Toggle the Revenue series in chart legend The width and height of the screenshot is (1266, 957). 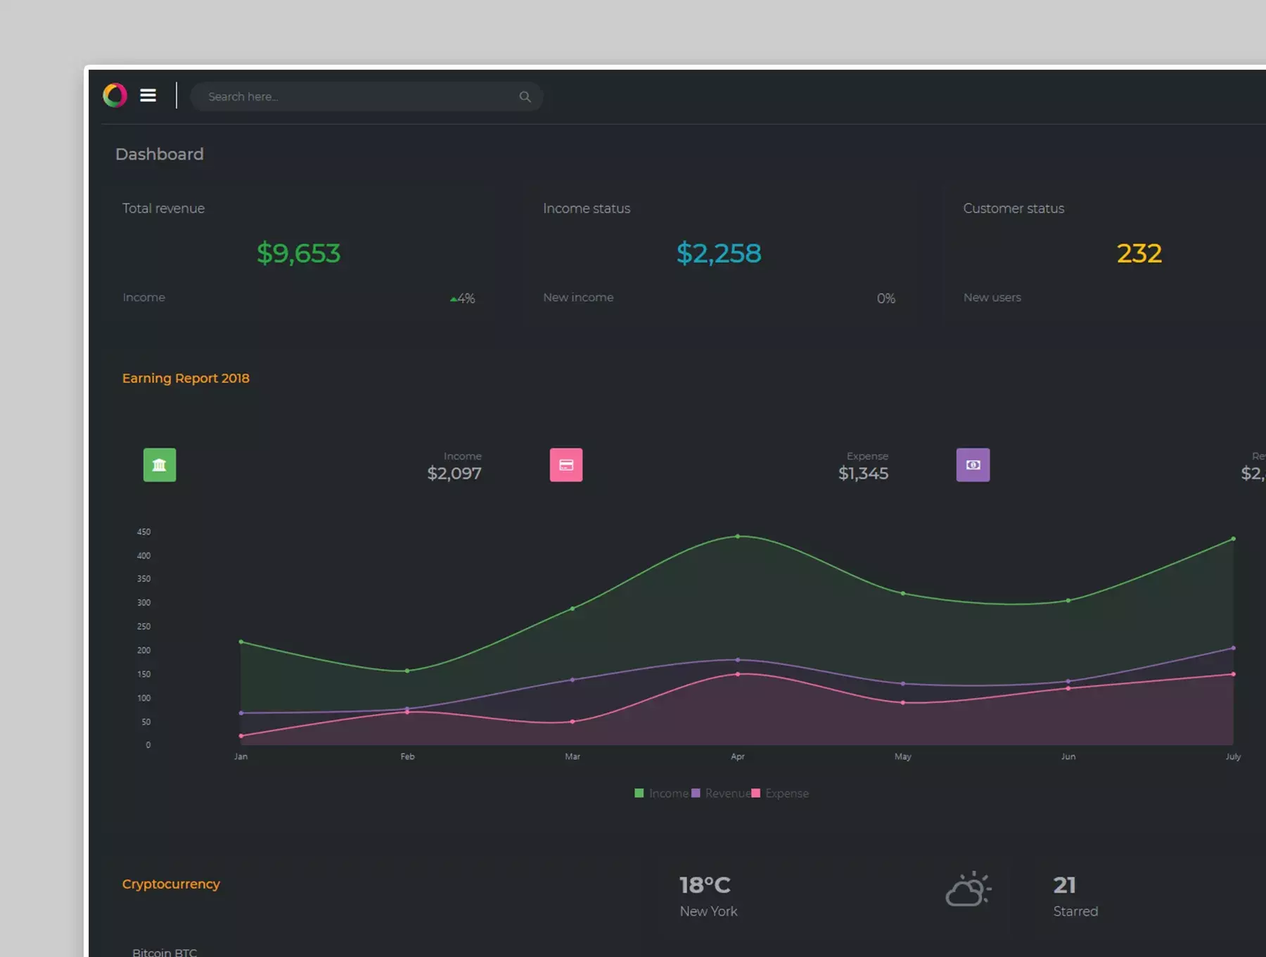[721, 793]
